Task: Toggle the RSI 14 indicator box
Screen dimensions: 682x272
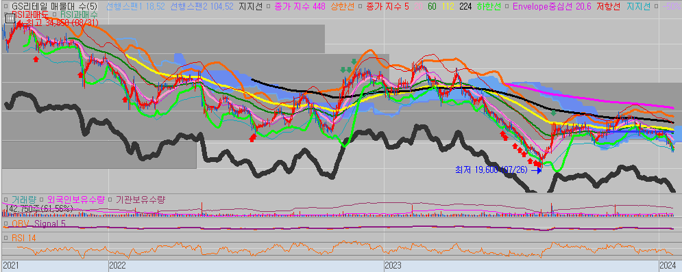Action: [x=6, y=237]
